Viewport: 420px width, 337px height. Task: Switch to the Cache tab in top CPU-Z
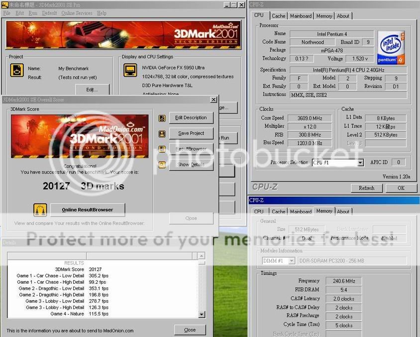(278, 16)
